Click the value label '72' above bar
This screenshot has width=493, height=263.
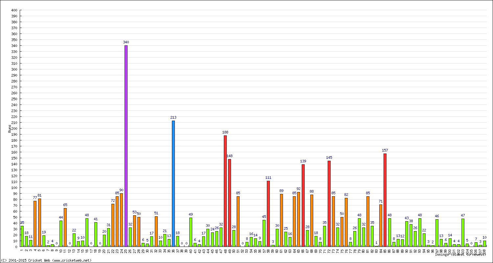pyautogui.click(x=113, y=201)
